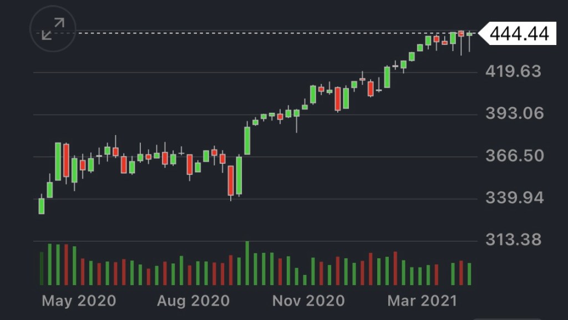Select the 339.94 price level label
The image size is (568, 320).
point(513,198)
